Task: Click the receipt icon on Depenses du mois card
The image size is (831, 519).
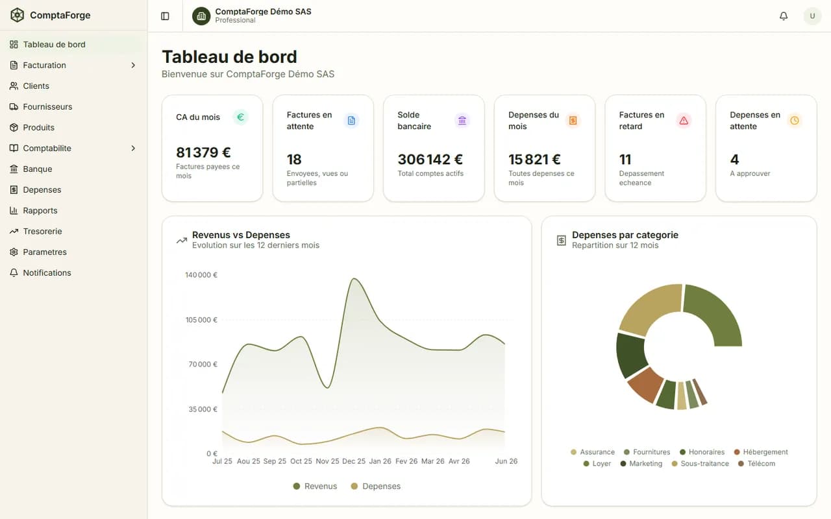Action: [573, 121]
